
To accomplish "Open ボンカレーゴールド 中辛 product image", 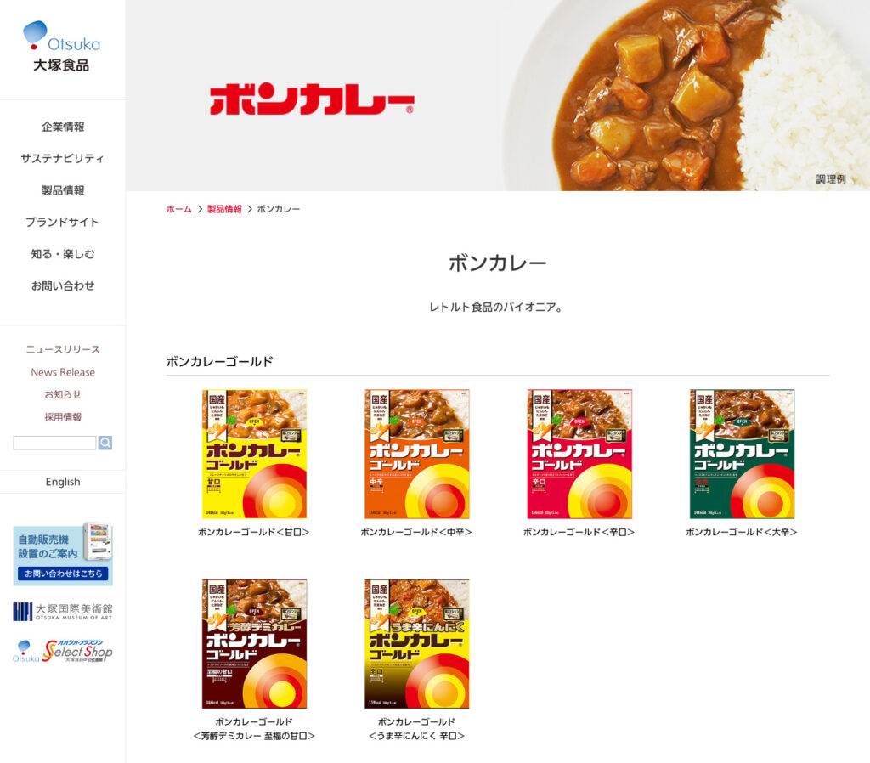I will [x=416, y=454].
